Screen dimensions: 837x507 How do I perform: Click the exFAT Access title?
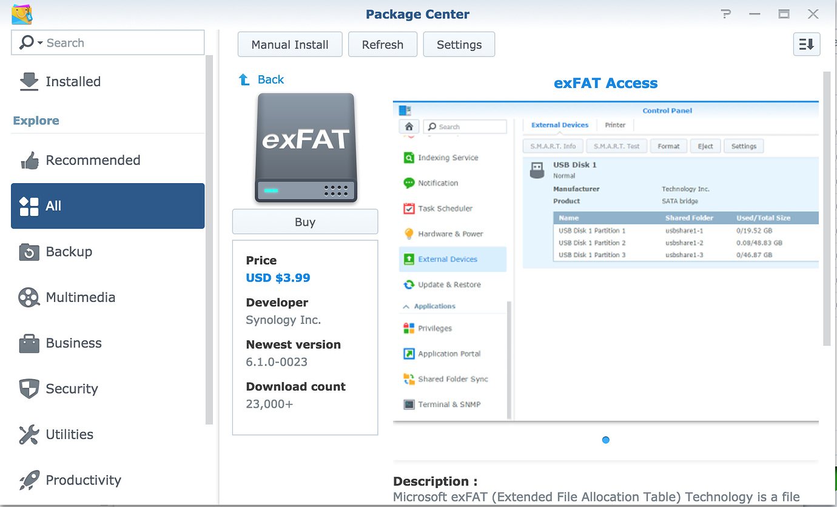606,83
